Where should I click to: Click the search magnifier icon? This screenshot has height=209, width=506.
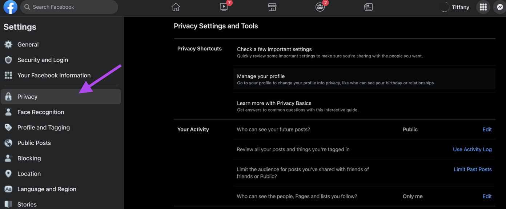click(x=27, y=7)
